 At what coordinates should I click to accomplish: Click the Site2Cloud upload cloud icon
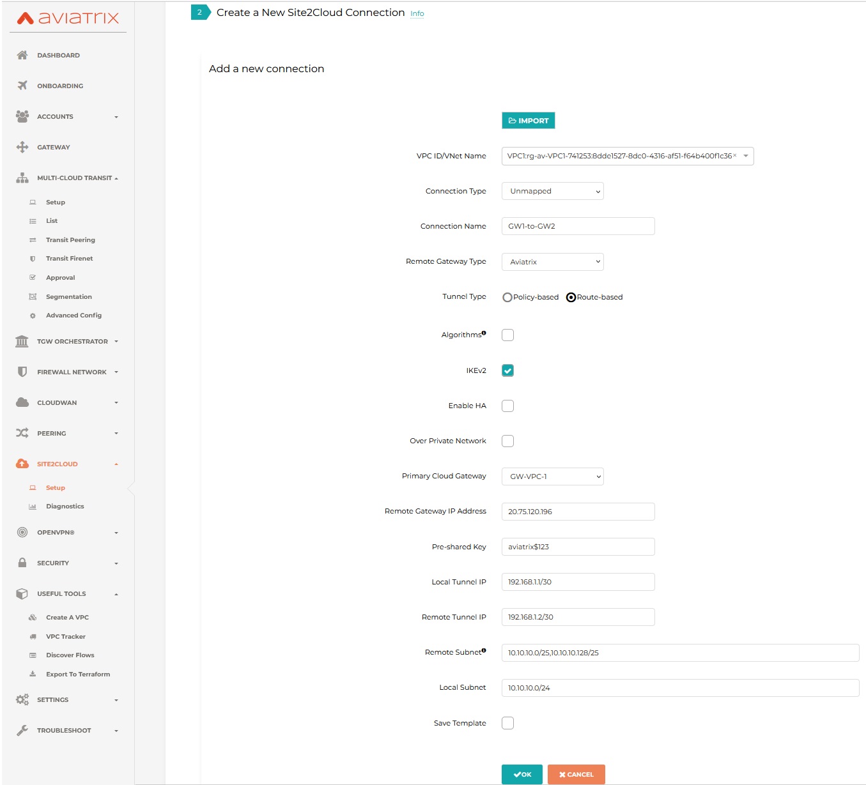pos(22,464)
